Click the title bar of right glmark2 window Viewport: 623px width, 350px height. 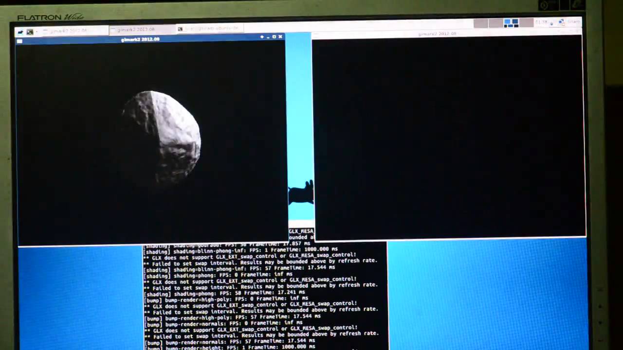click(446, 34)
